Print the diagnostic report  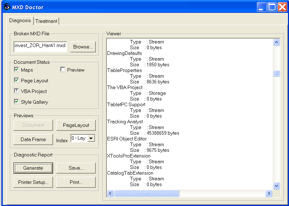coord(76,182)
